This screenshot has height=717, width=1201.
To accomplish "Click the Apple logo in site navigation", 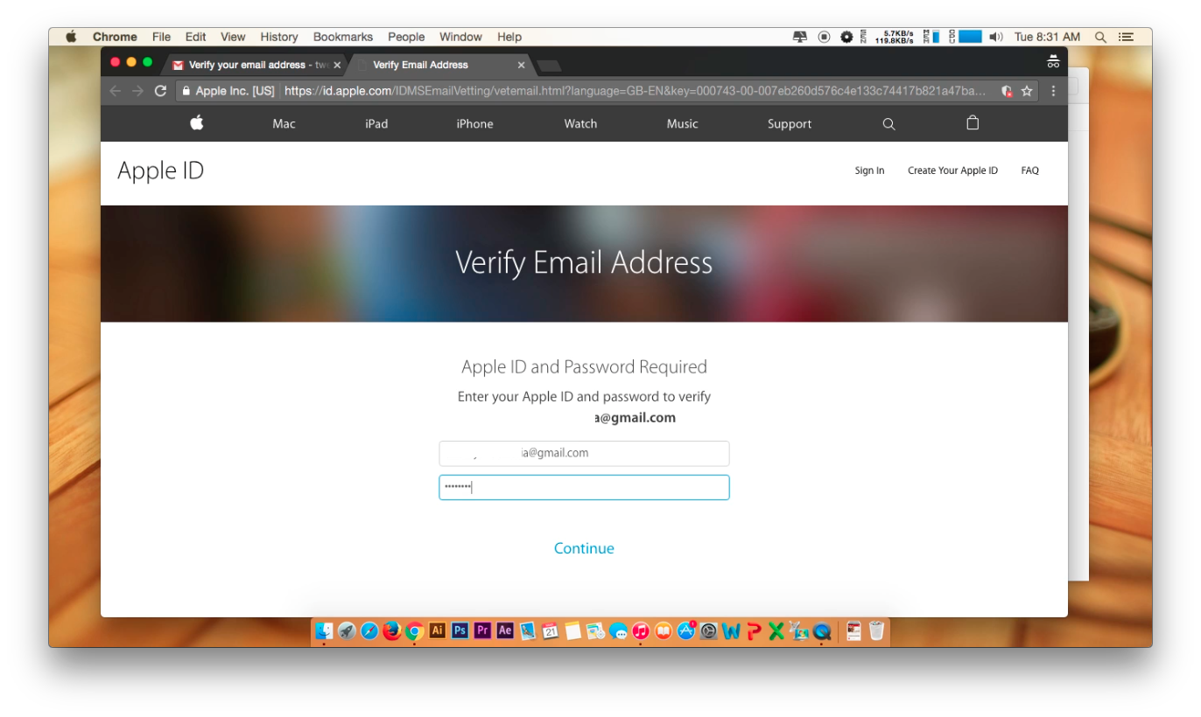I will tap(197, 123).
